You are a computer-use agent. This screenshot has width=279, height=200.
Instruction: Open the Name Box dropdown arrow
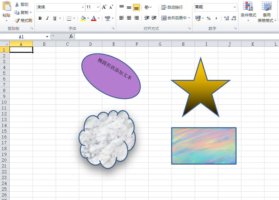click(x=47, y=37)
